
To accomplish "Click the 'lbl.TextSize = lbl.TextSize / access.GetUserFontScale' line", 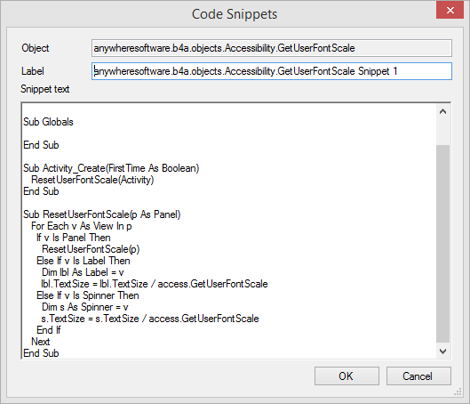I will pyautogui.click(x=155, y=284).
